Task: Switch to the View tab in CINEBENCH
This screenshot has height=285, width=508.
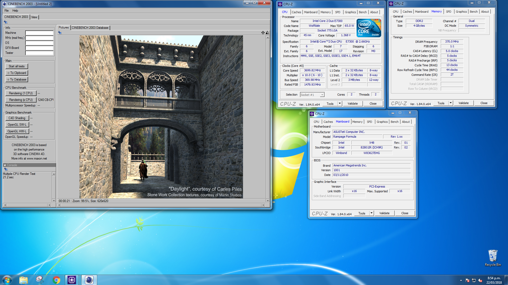Action: coord(34,17)
